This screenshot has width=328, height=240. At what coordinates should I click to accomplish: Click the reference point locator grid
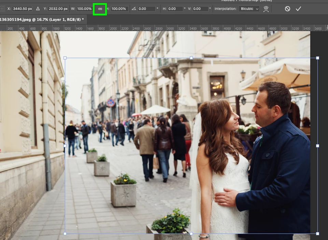(x=2, y=9)
